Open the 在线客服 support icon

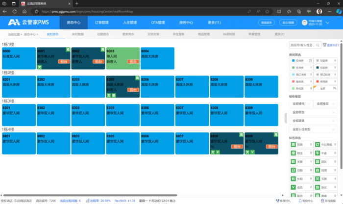click(322, 201)
